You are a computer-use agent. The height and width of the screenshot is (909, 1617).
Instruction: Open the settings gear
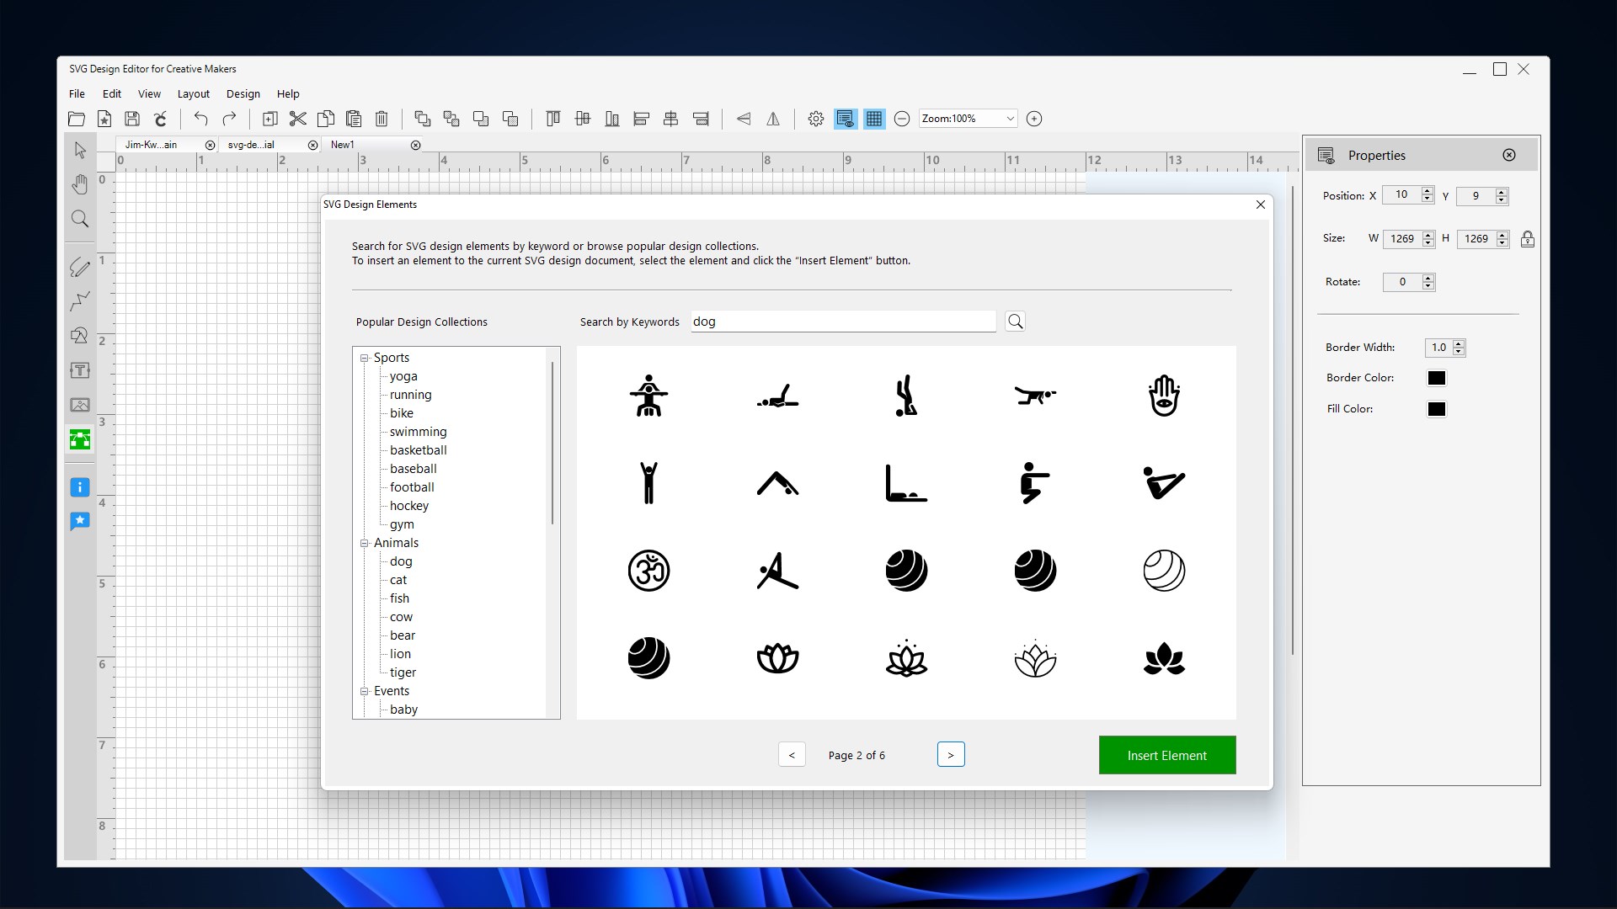pyautogui.click(x=814, y=119)
